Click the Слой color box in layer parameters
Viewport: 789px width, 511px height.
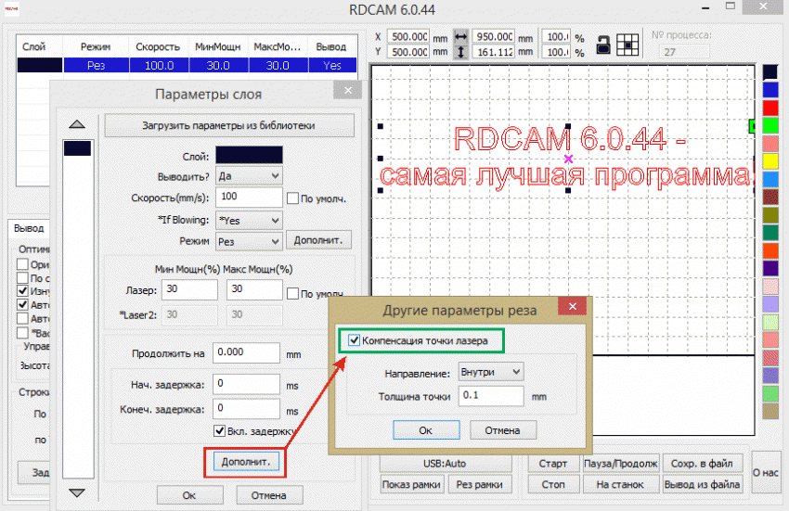pyautogui.click(x=249, y=155)
